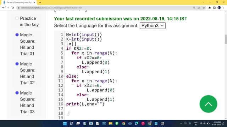Open File Explorer folder on taskbar

[110, 123]
